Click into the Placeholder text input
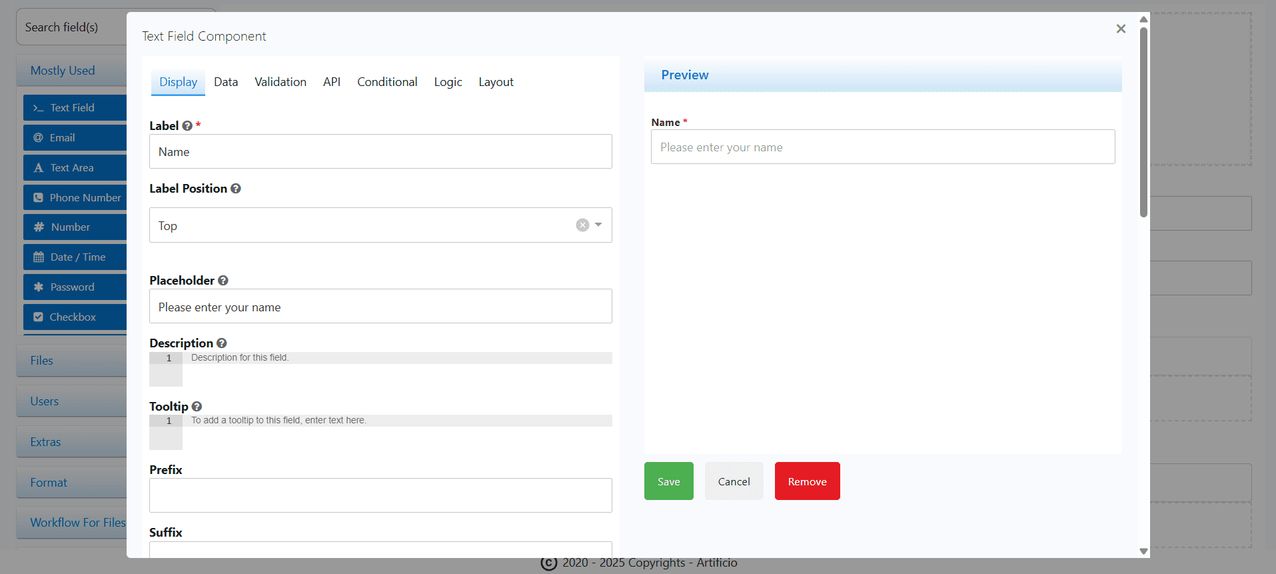Viewport: 1276px width, 574px height. [380, 307]
